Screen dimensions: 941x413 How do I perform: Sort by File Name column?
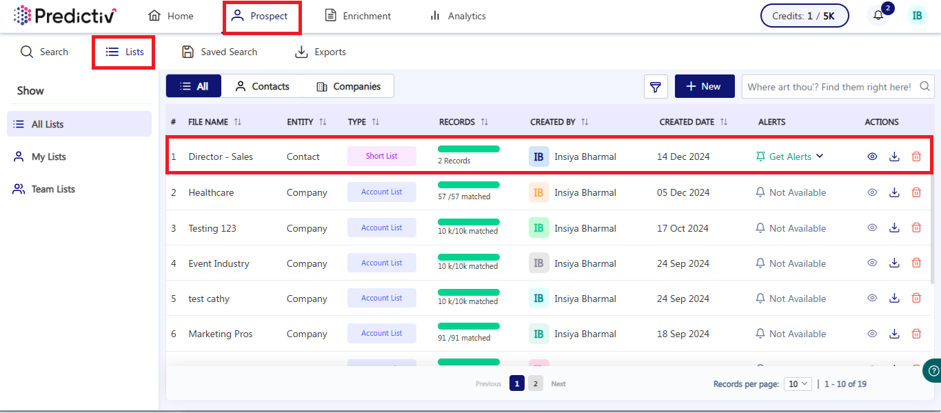click(x=238, y=122)
